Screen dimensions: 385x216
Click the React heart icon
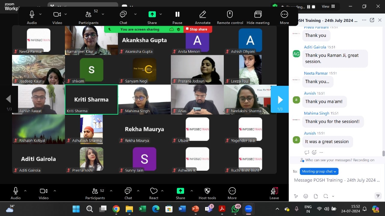click(x=154, y=191)
